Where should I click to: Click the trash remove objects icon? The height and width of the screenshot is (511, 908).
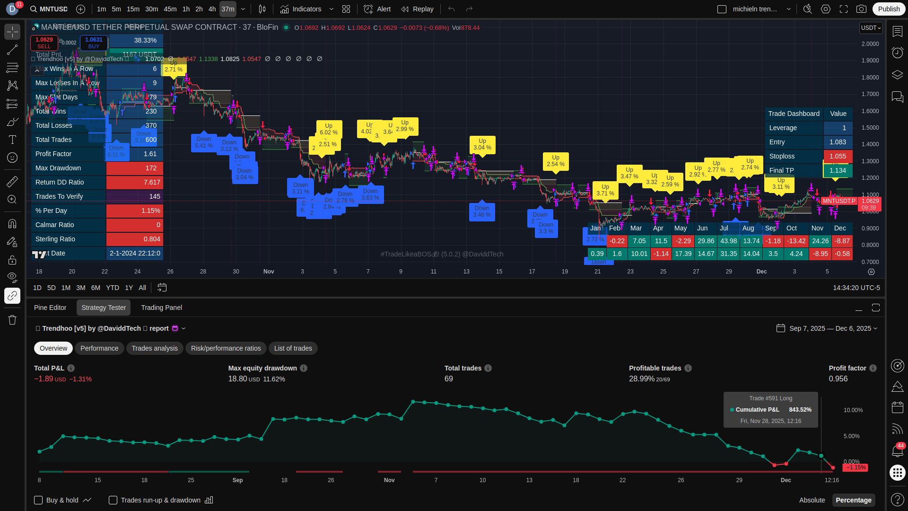[12, 320]
